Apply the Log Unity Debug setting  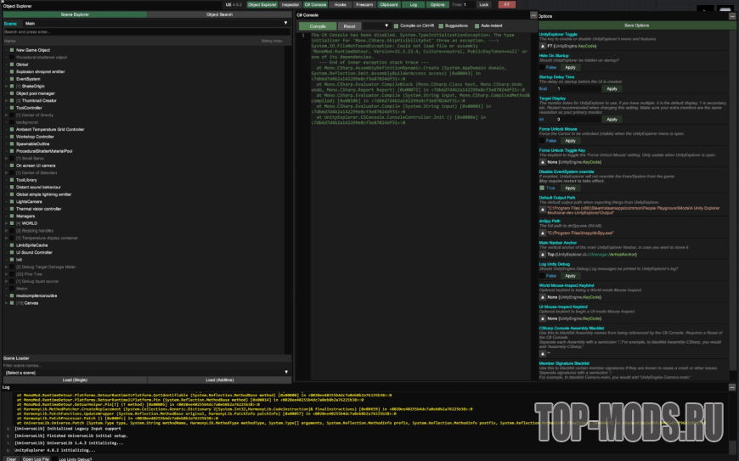click(570, 276)
